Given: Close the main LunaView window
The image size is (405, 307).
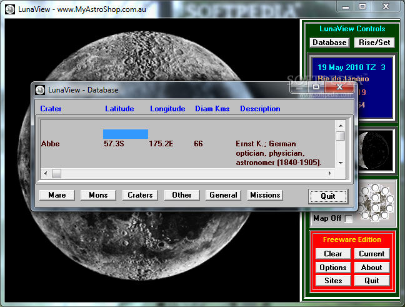Looking at the screenshot, I should click(x=386, y=7).
